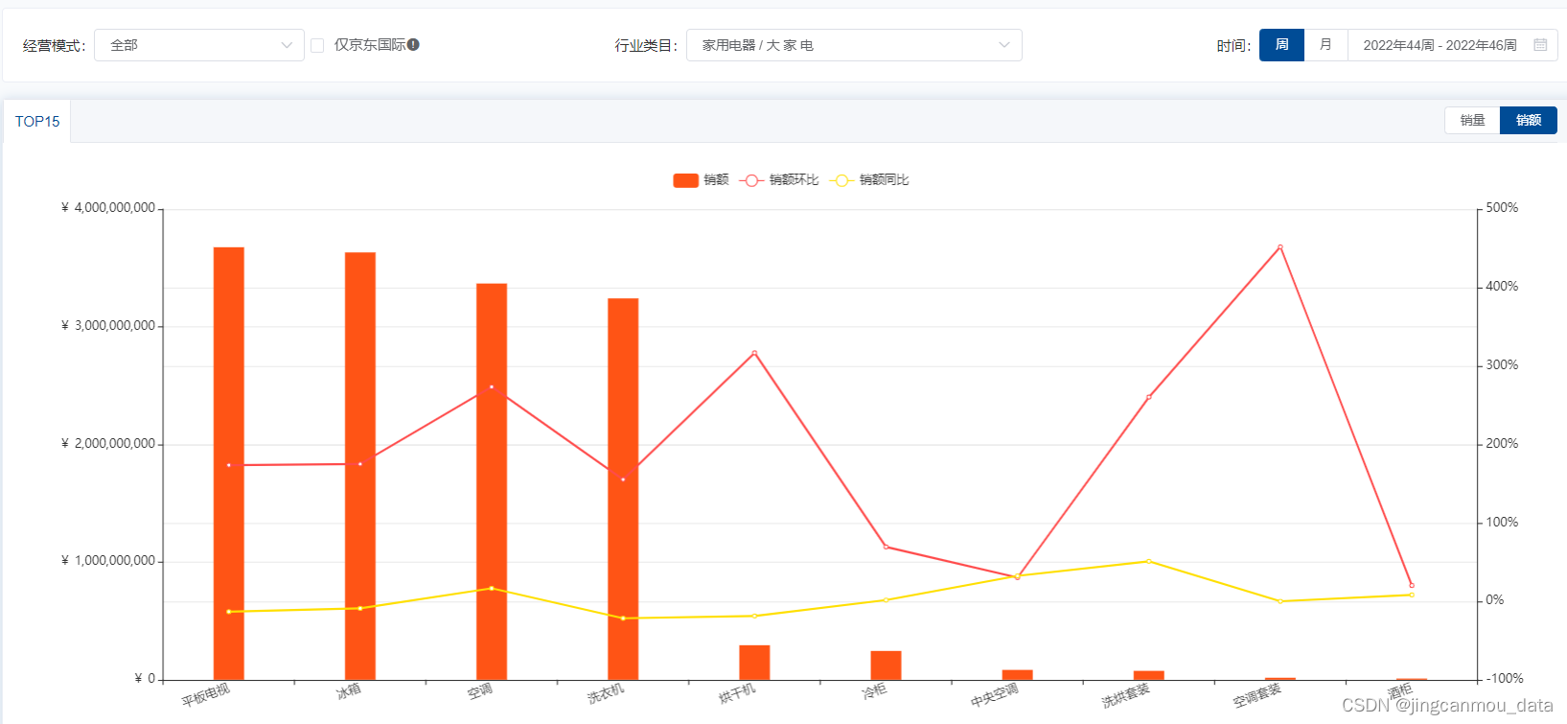Screen dimensions: 1567x724
Task: Open the date range 2022年44周 - 2022年46周
Action: pos(1452,45)
